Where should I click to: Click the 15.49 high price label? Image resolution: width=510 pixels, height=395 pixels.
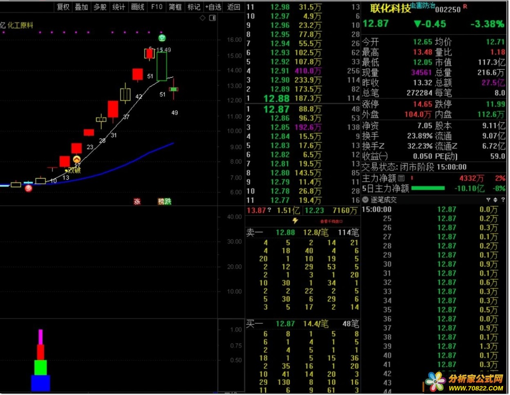(x=164, y=50)
